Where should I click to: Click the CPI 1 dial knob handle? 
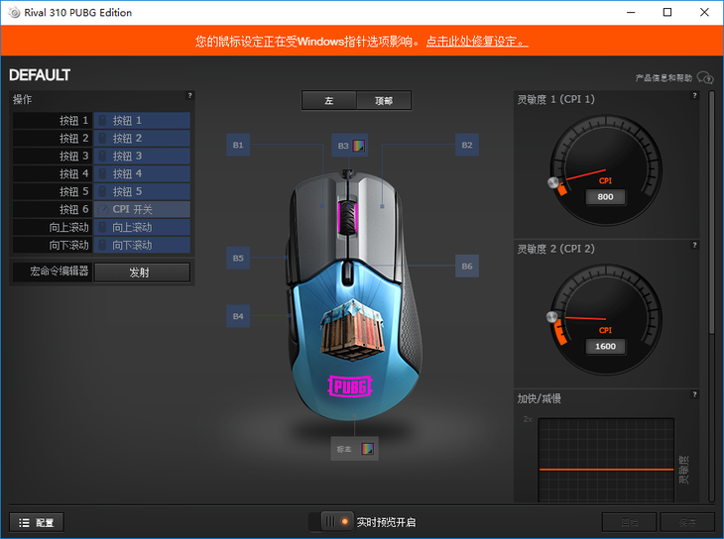[553, 182]
